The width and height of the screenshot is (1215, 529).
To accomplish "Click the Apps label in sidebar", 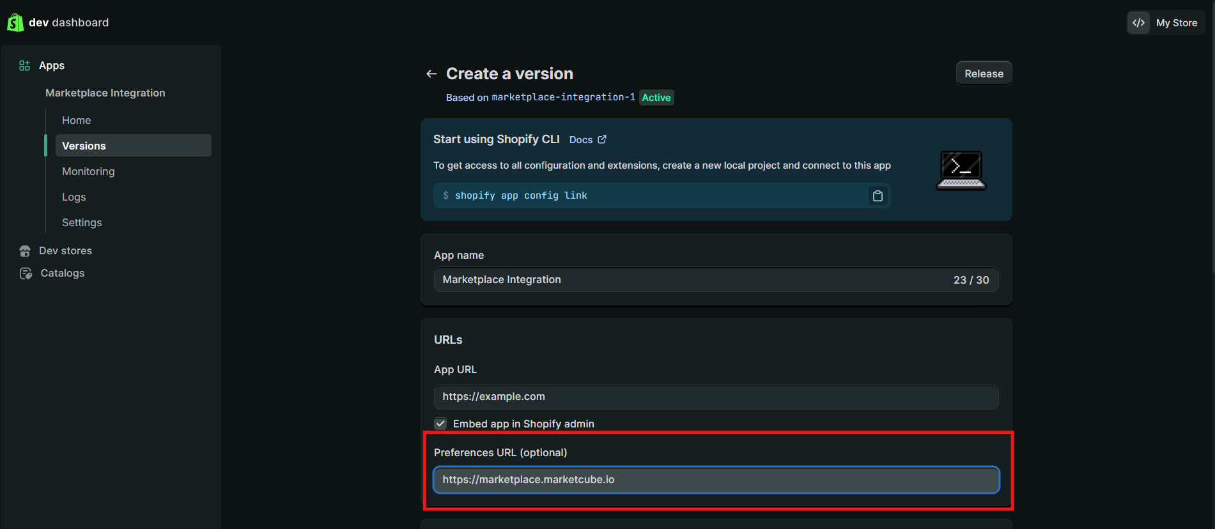I will (x=52, y=65).
